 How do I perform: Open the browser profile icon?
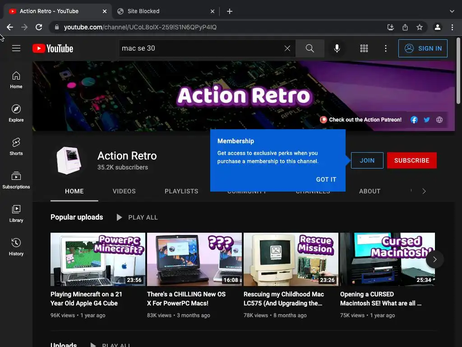point(438,27)
